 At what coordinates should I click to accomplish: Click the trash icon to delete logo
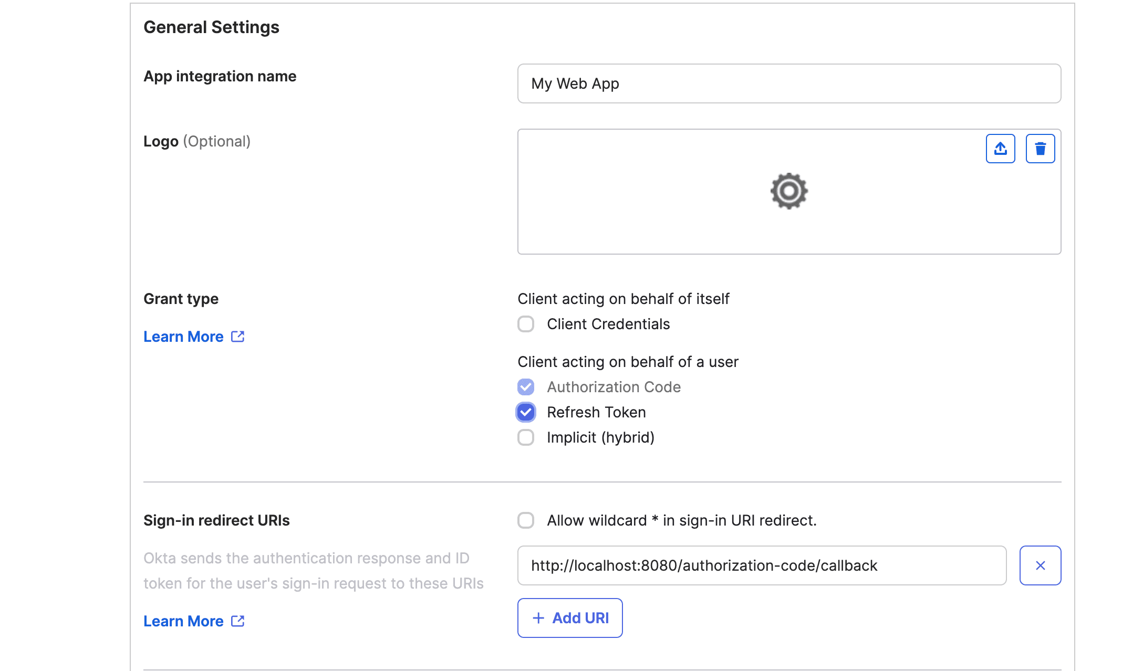1040,149
